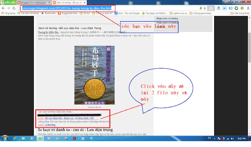Click the EN language indicator in tray
The width and height of the screenshot is (251, 147).
(209, 138)
